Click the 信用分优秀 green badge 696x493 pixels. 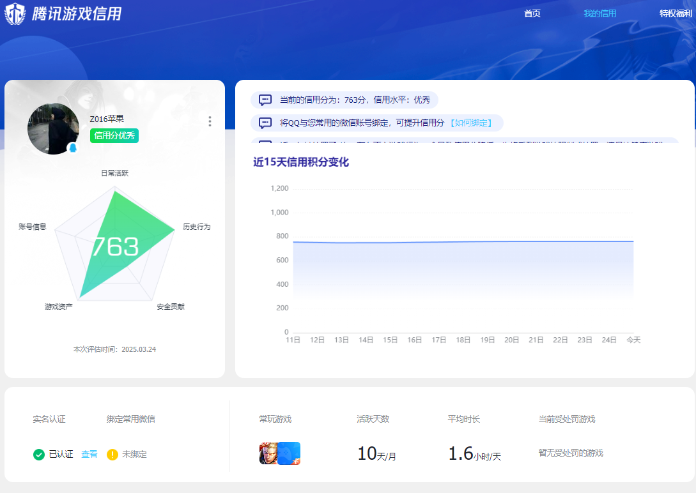pyautogui.click(x=114, y=135)
